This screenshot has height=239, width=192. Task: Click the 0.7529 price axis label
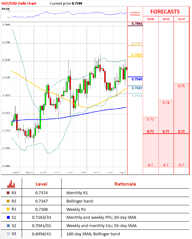6,77
